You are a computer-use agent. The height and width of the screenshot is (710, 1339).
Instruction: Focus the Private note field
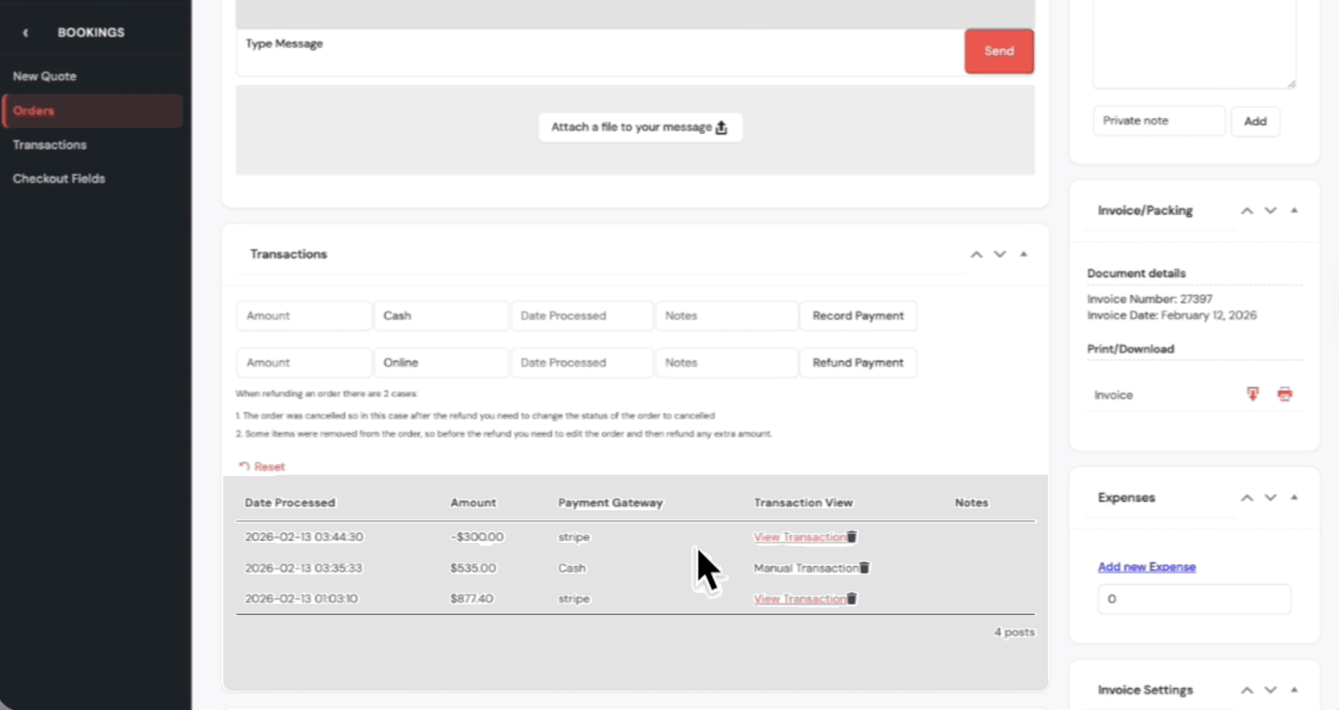1159,121
